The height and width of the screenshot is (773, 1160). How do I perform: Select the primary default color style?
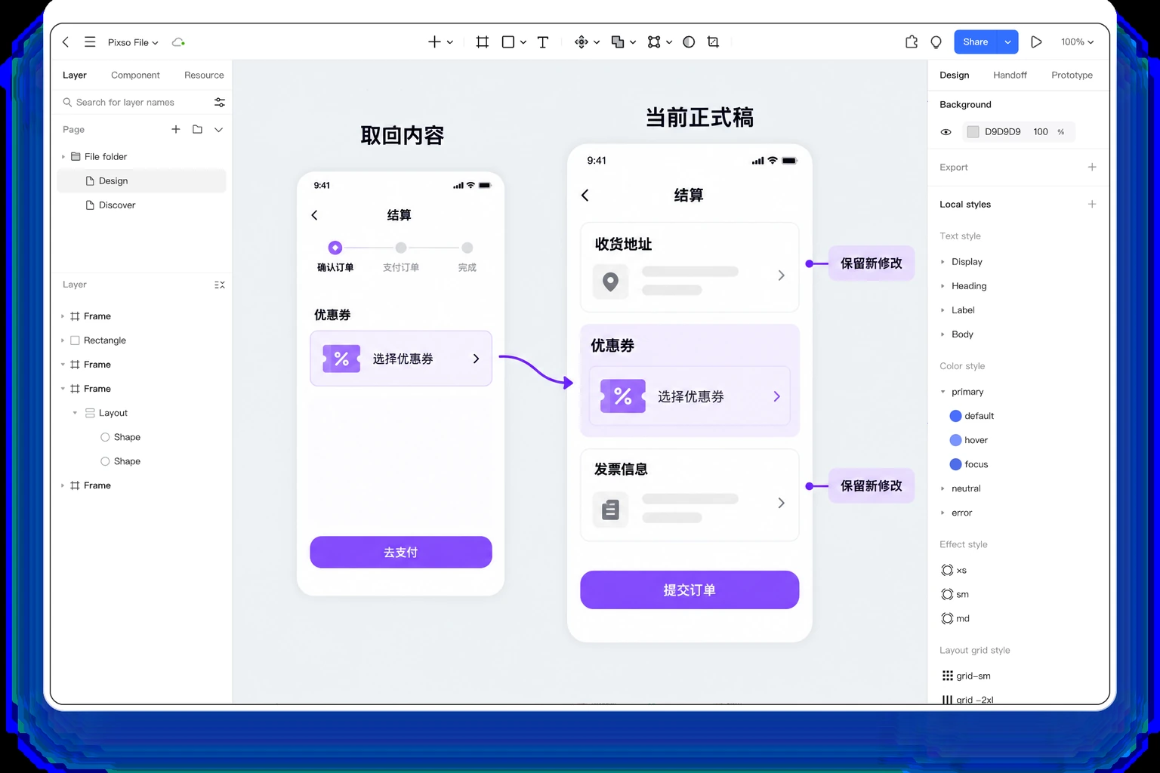[972, 416]
